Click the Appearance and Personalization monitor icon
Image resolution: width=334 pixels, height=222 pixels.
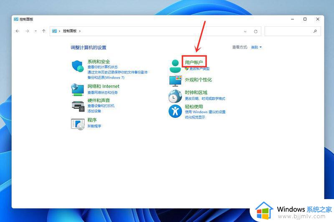175,81
